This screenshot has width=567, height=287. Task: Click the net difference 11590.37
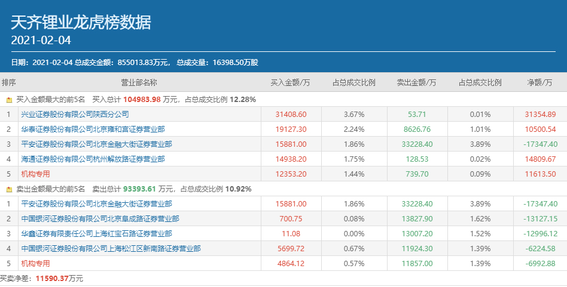[52, 278]
